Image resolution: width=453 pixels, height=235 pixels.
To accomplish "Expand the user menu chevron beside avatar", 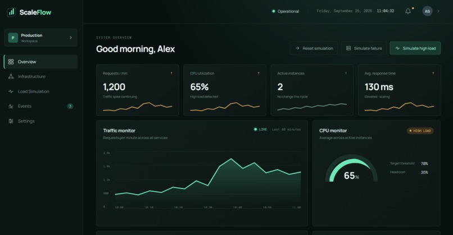I will click(438, 11).
